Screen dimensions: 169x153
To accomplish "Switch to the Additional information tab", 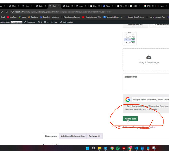I will pyautogui.click(x=73, y=136).
